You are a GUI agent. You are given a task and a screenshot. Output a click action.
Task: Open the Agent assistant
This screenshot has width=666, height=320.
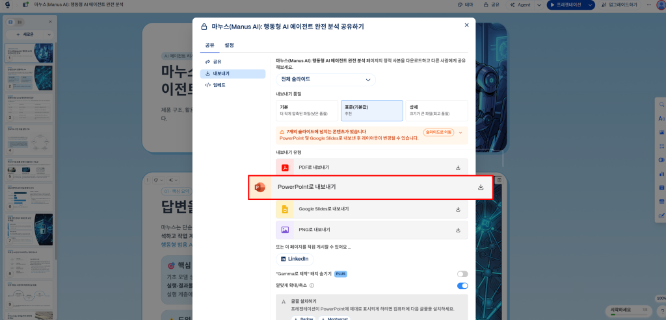tap(520, 5)
